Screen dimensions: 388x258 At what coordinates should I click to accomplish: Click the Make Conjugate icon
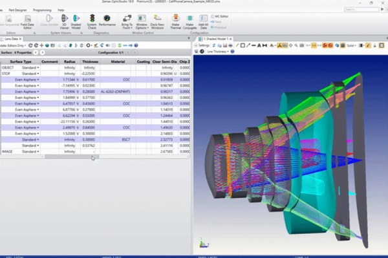[189, 22]
